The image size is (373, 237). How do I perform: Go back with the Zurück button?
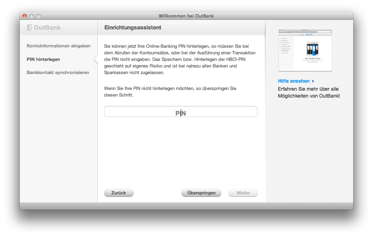click(x=119, y=193)
